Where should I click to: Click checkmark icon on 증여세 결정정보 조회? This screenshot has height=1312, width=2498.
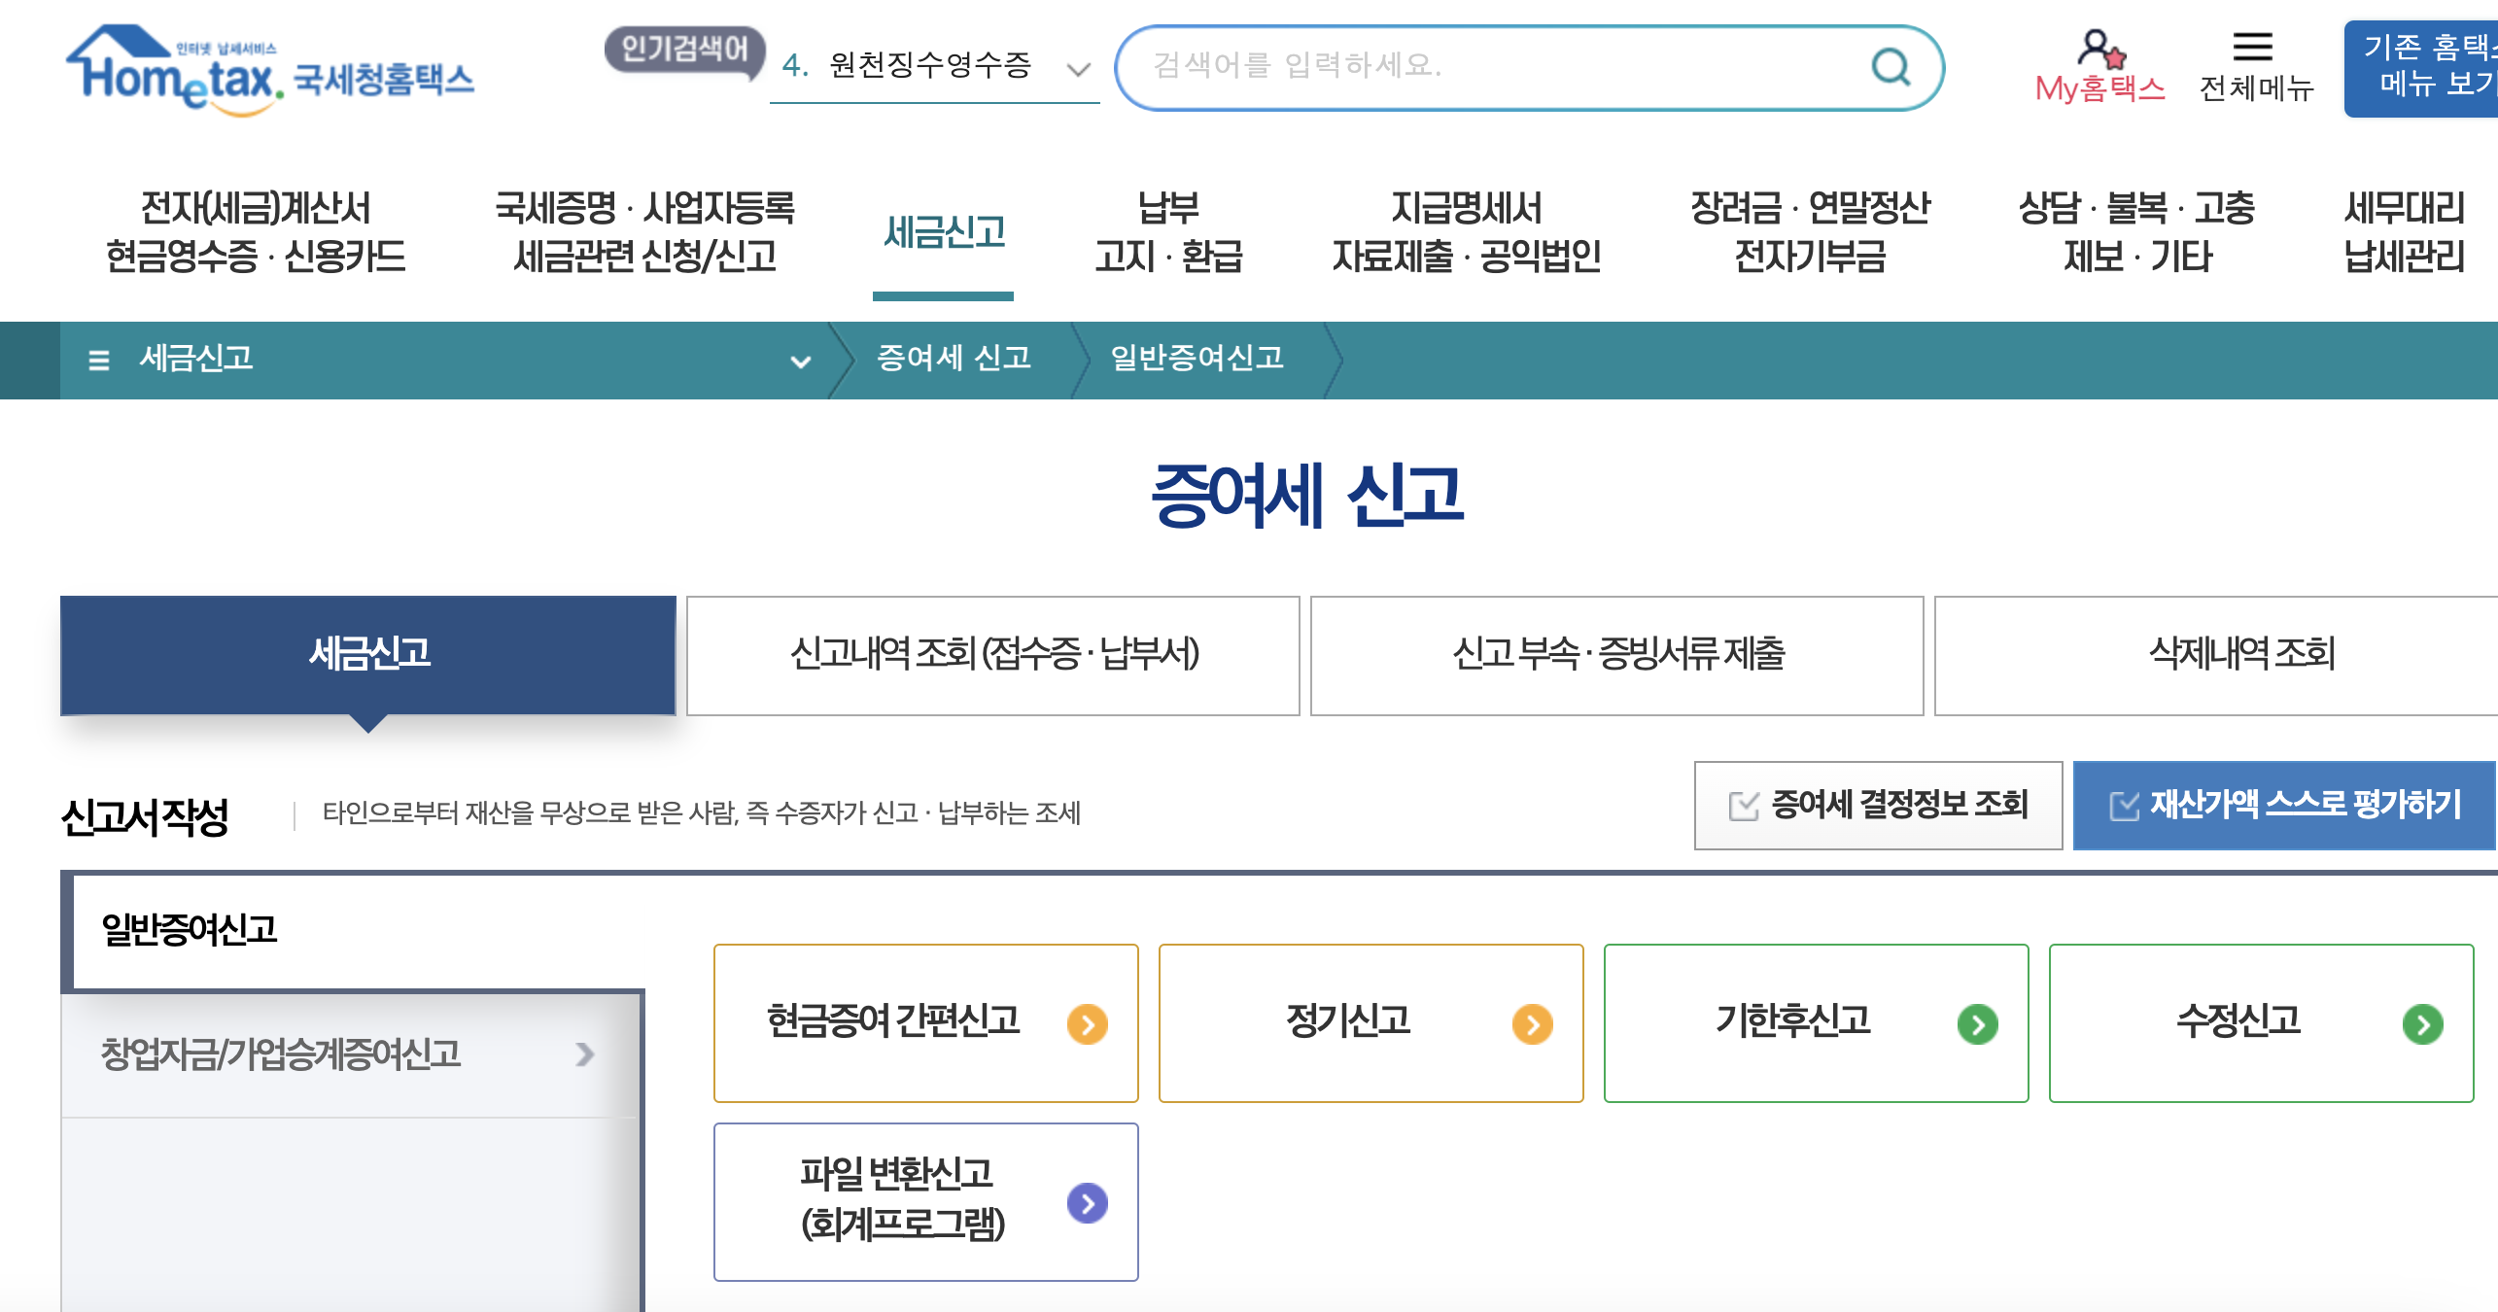pos(1744,806)
